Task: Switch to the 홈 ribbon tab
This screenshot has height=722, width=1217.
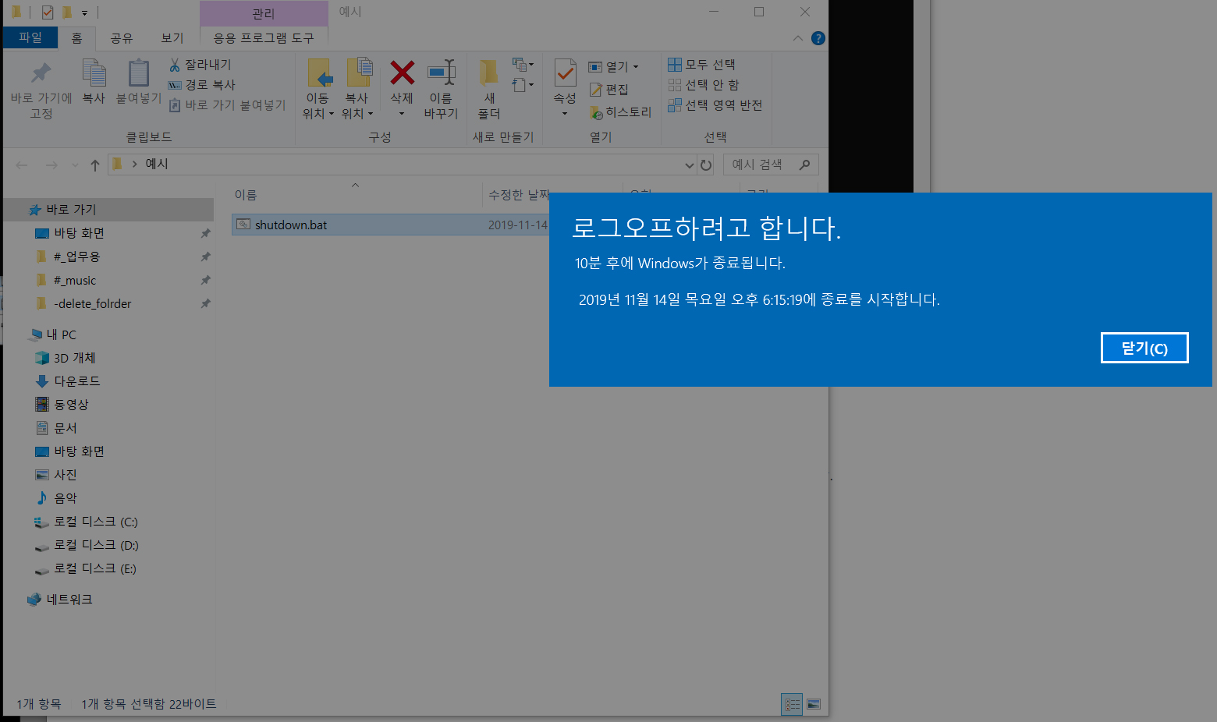Action: (76, 37)
